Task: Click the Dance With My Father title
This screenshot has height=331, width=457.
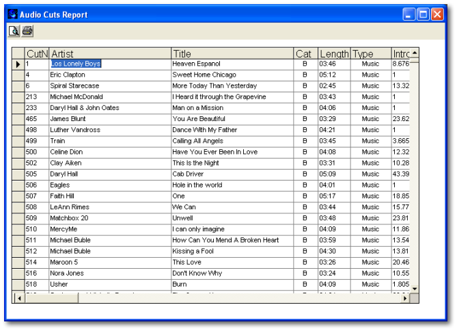Action: 232,130
